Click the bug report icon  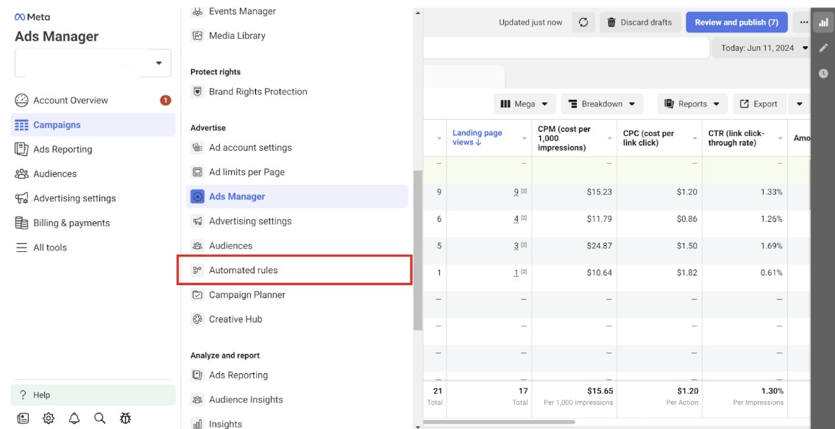click(124, 417)
